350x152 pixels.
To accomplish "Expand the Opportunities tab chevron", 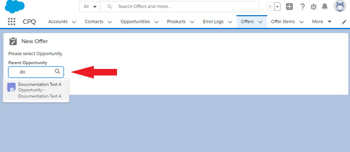I will (156, 22).
